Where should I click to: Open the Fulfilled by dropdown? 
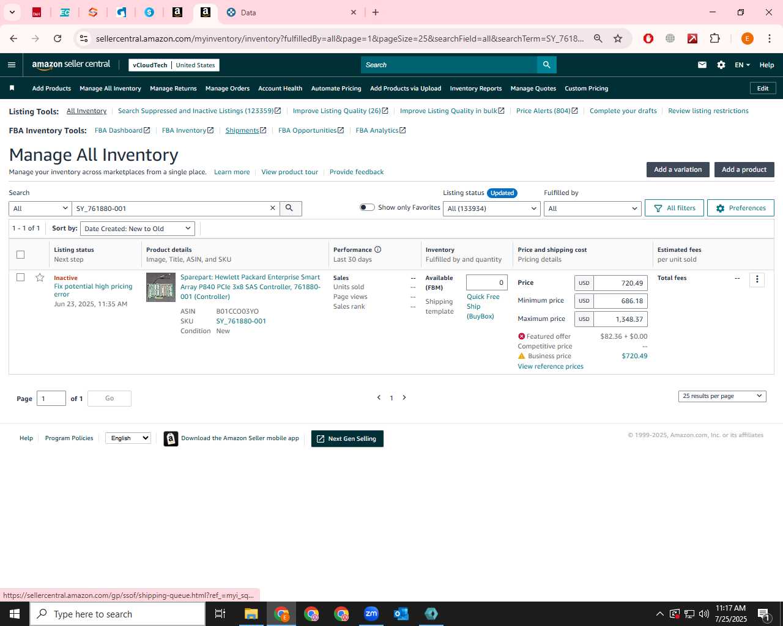click(x=592, y=208)
